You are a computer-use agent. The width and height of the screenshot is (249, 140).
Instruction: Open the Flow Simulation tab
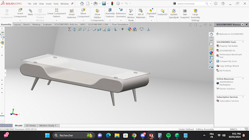pos(120,24)
